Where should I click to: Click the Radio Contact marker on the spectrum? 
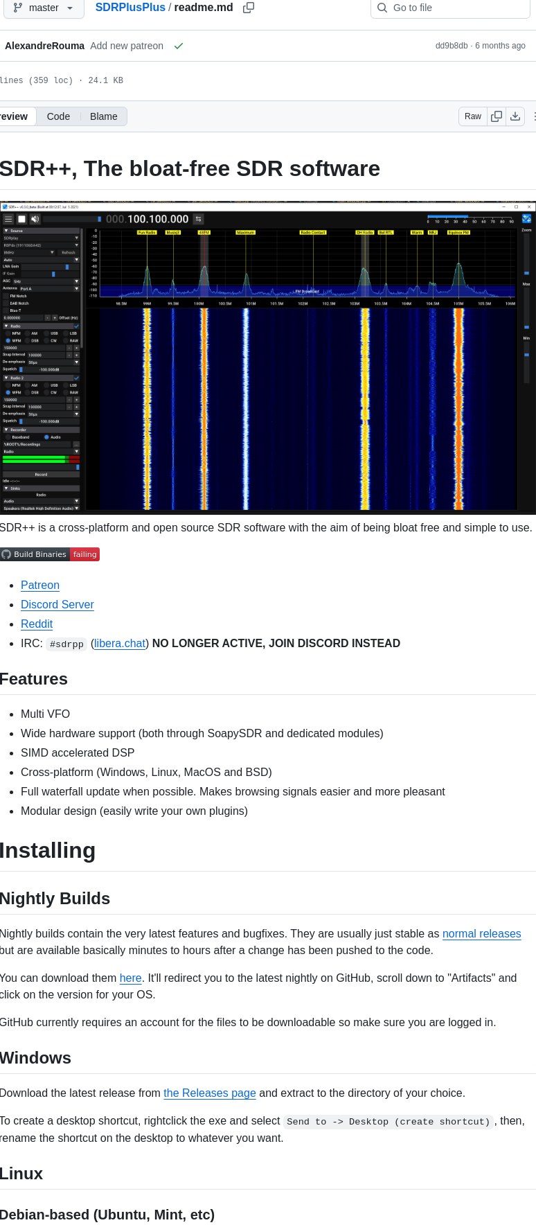pyautogui.click(x=312, y=233)
